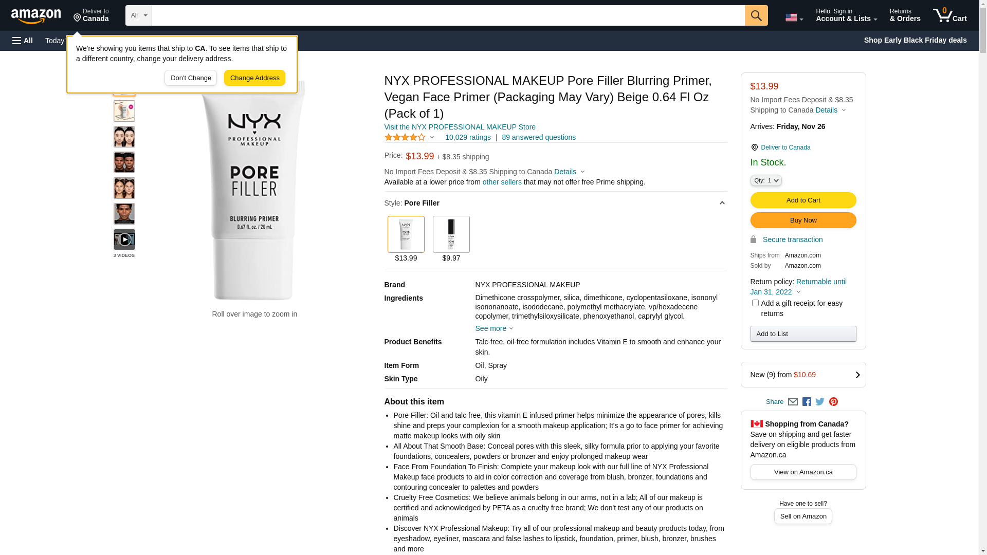Share the product on Twitter
Viewport: 987px width, 555px height.
pyautogui.click(x=820, y=402)
